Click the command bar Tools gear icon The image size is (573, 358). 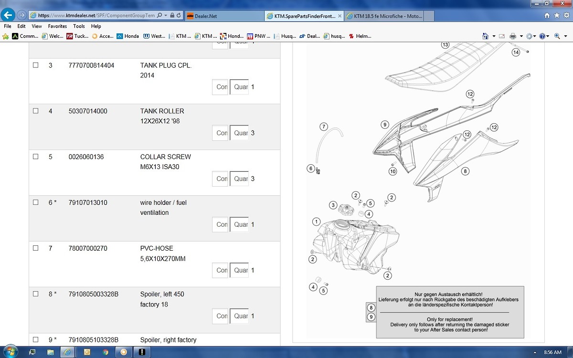coord(529,36)
